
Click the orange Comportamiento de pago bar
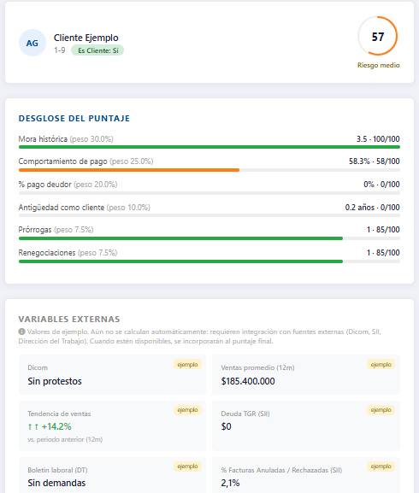tap(129, 170)
